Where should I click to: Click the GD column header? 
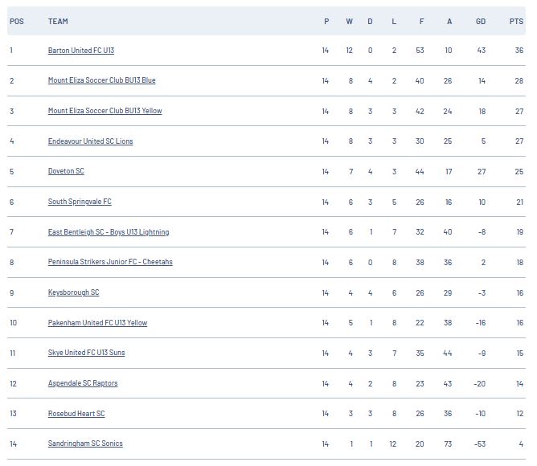click(x=481, y=21)
